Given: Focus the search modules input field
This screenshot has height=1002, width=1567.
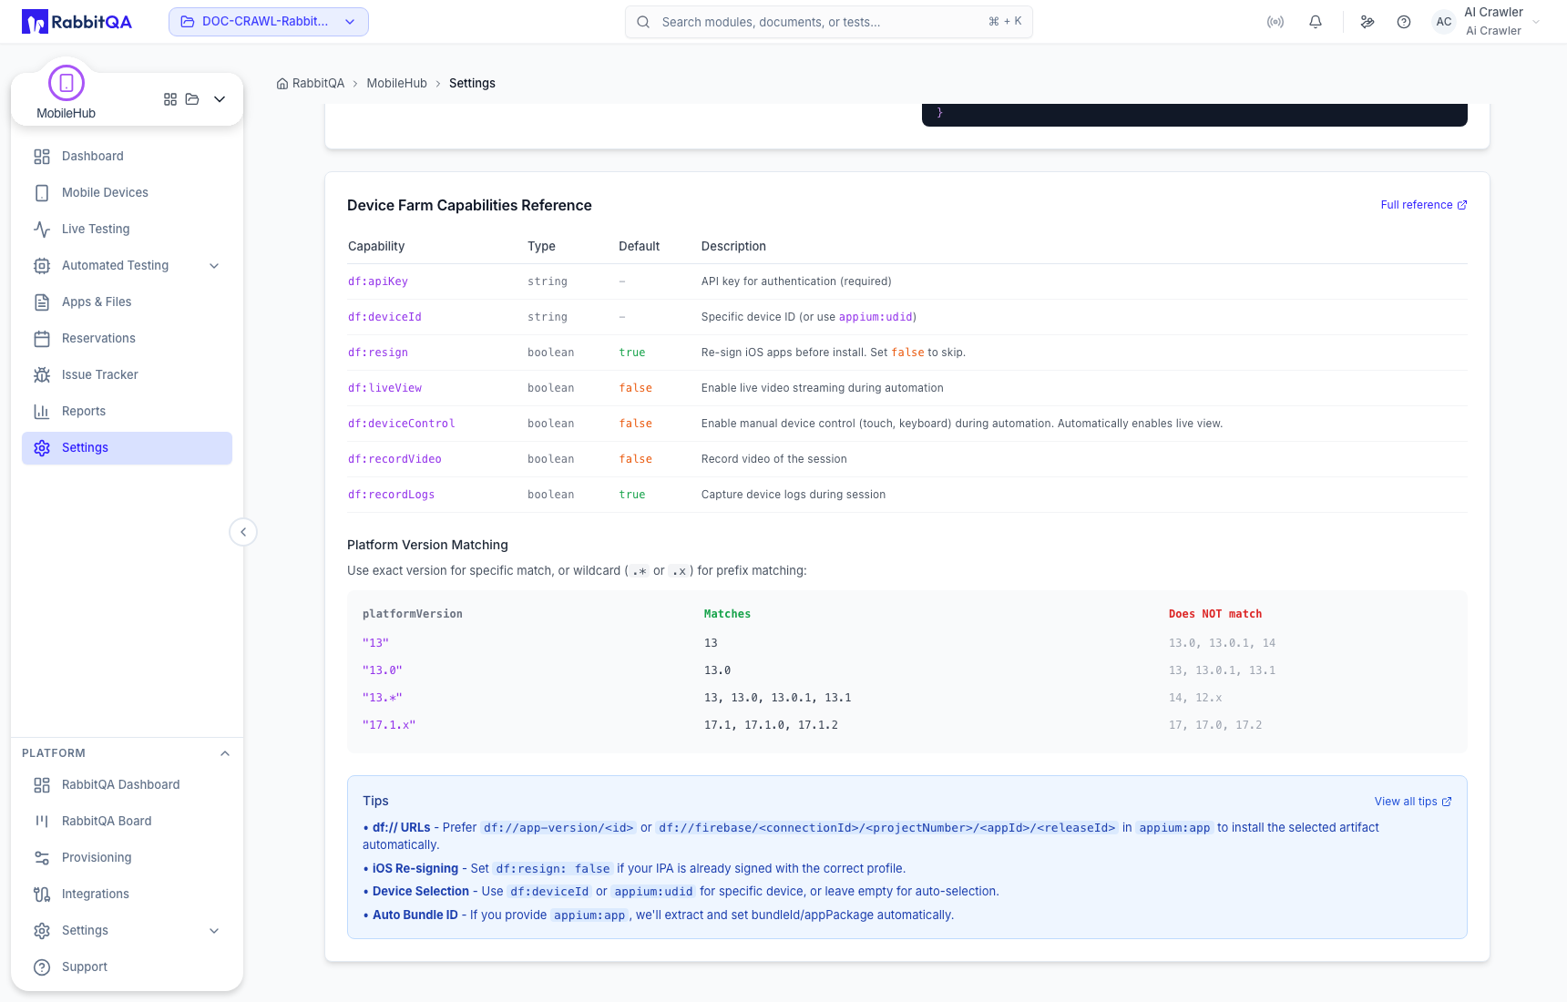Looking at the screenshot, I should 829,22.
